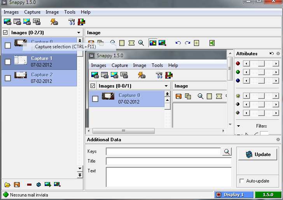
Task: Open the Images menu
Action: pyautogui.click(x=11, y=12)
